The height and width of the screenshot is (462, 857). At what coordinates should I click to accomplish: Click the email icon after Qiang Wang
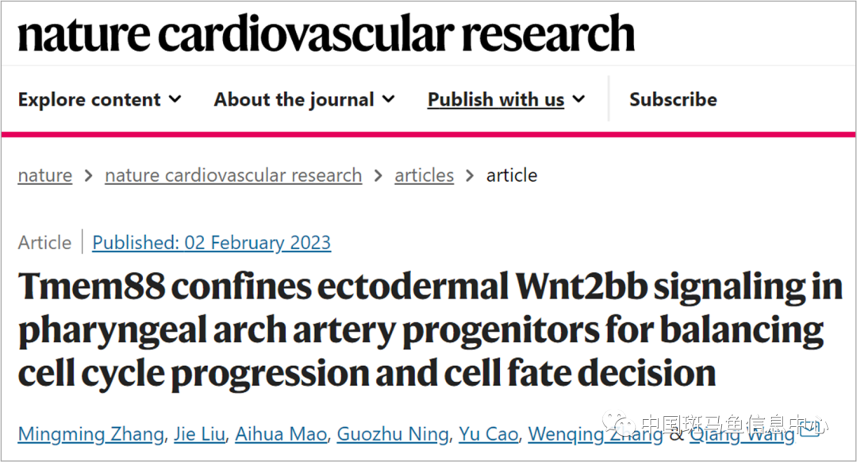click(809, 431)
